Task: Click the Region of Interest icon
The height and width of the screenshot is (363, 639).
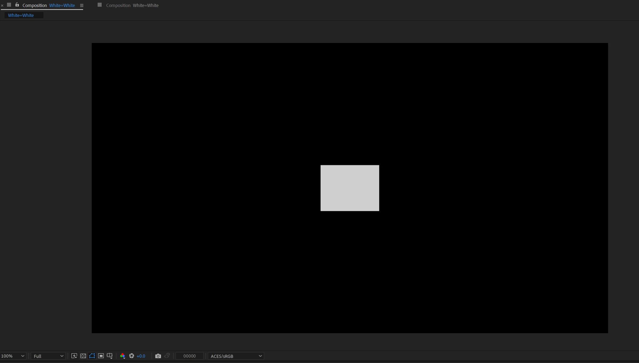Action: tap(101, 356)
